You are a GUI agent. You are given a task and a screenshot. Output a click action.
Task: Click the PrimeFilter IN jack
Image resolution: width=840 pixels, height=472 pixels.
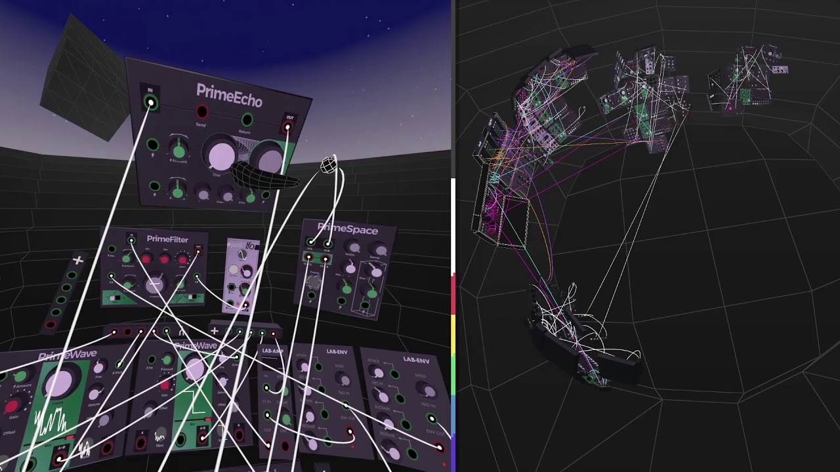[x=131, y=240]
